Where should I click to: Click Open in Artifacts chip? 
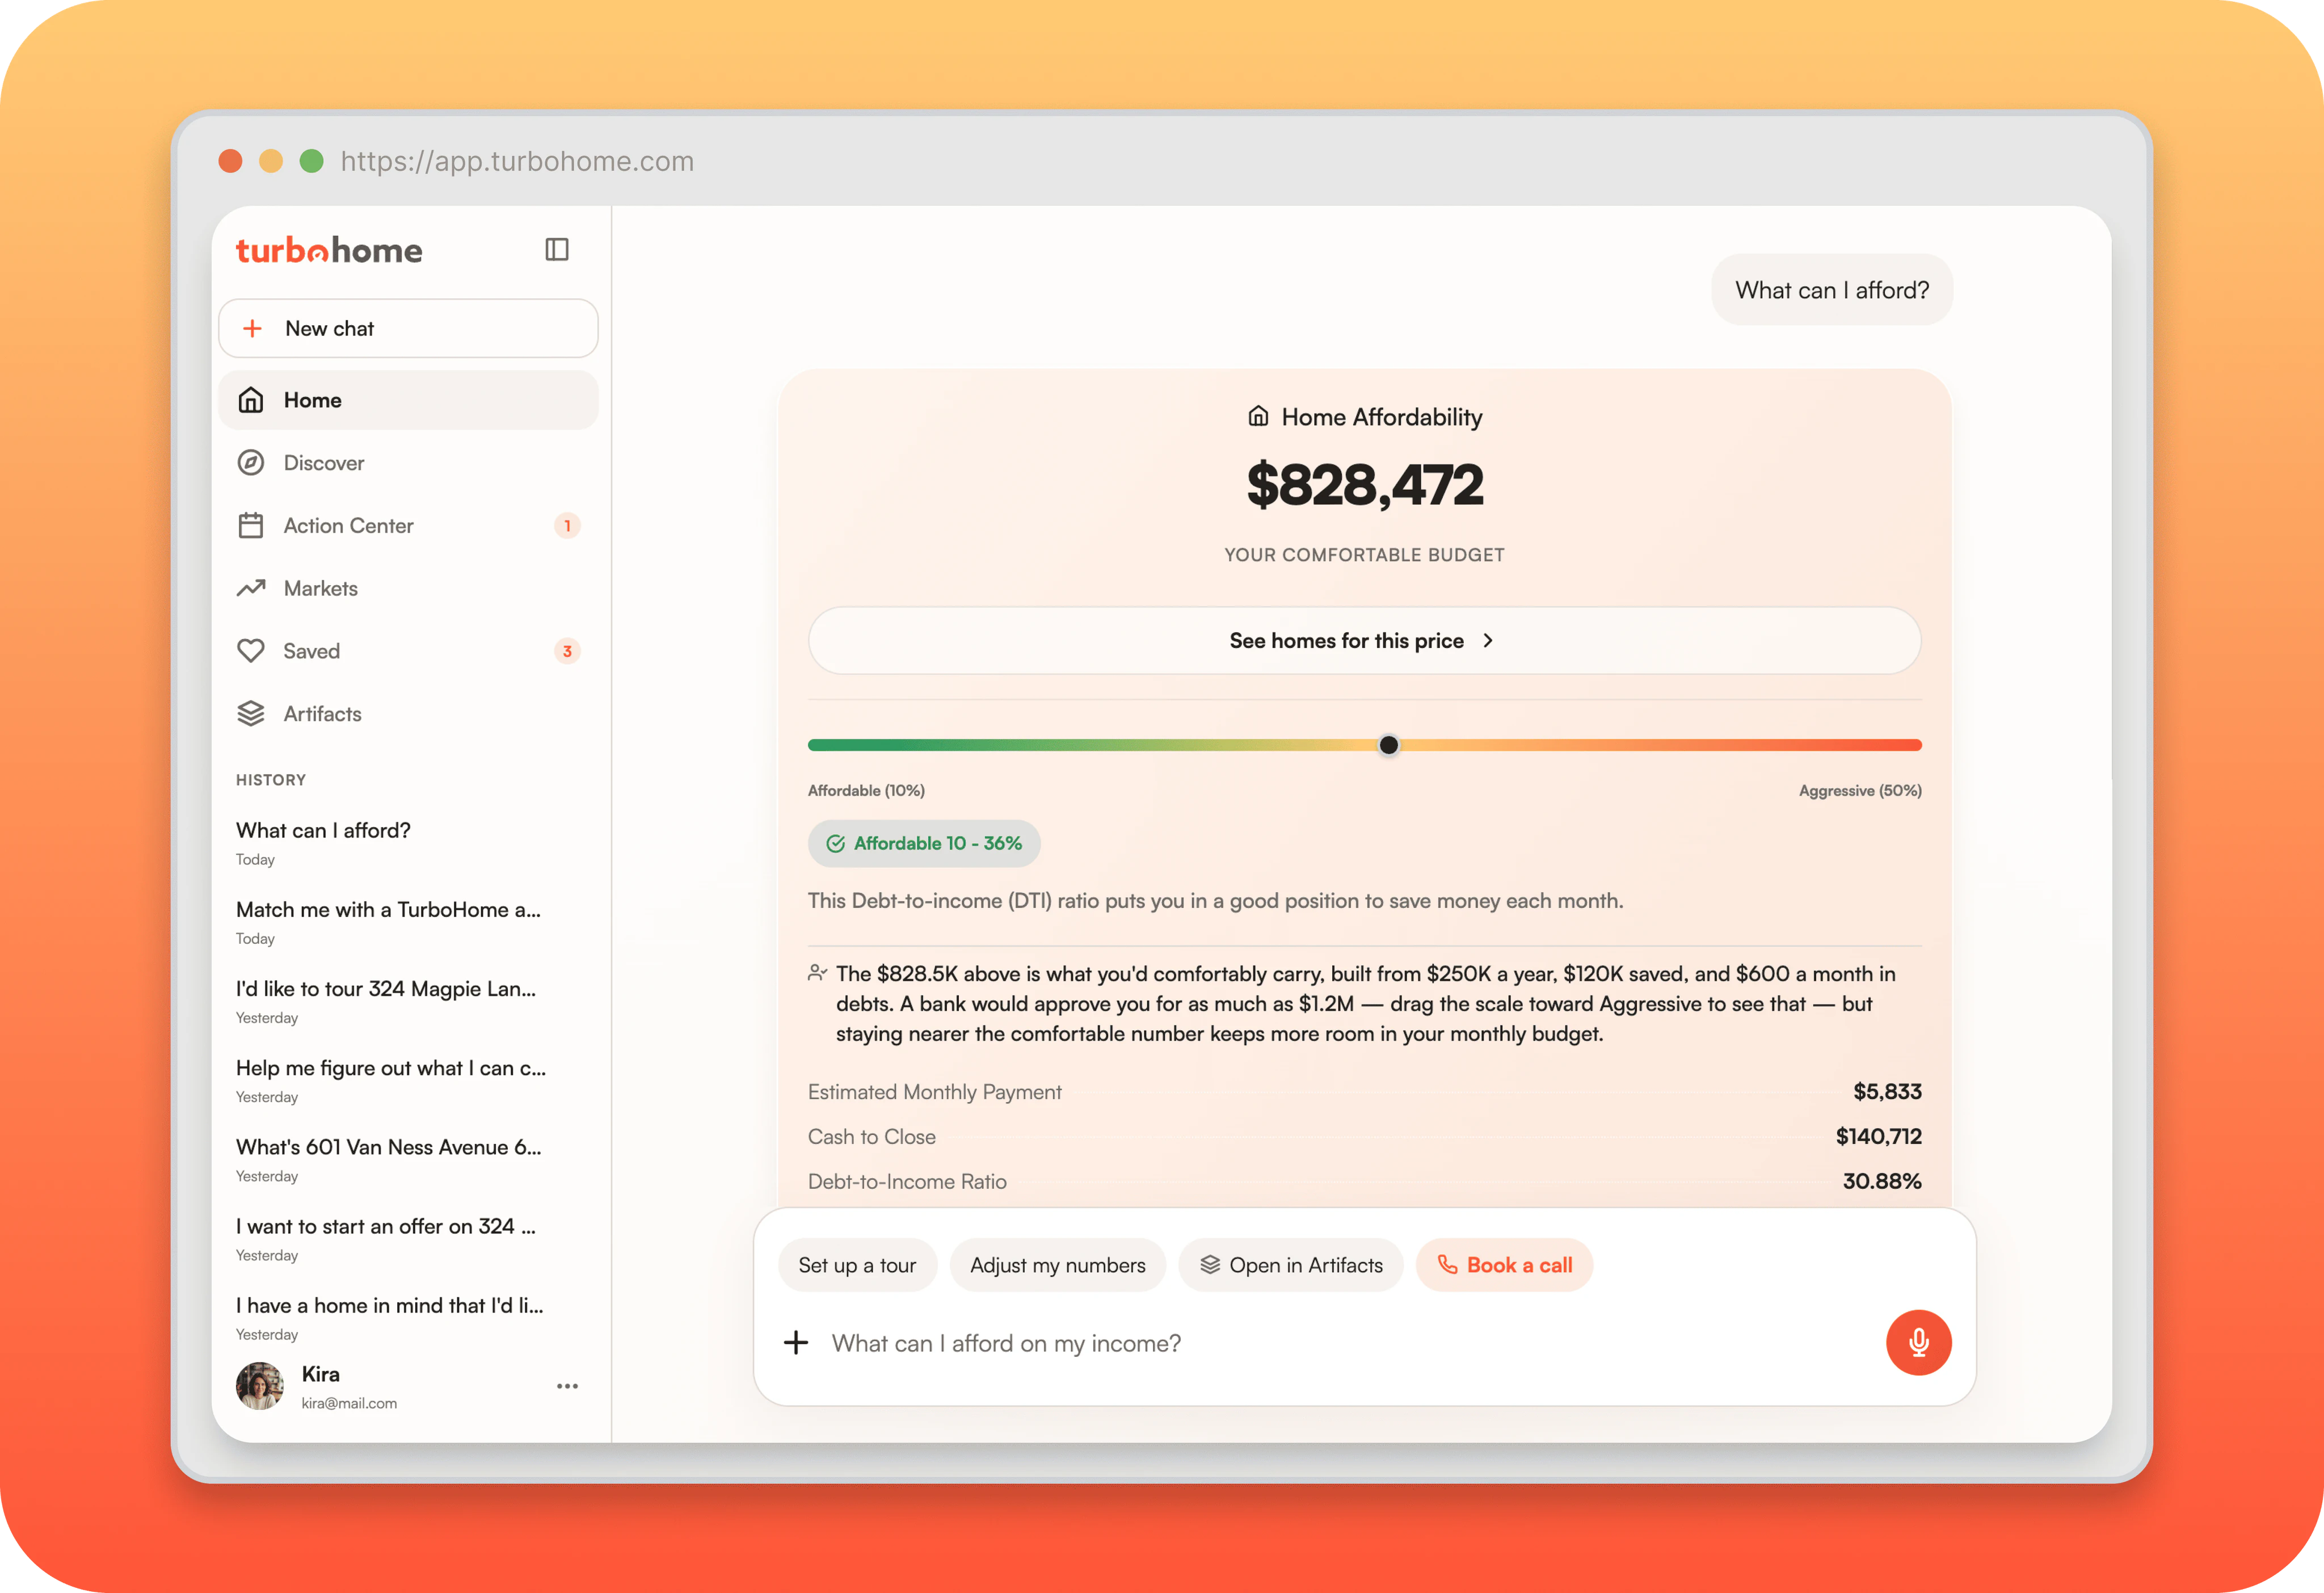point(1290,1265)
